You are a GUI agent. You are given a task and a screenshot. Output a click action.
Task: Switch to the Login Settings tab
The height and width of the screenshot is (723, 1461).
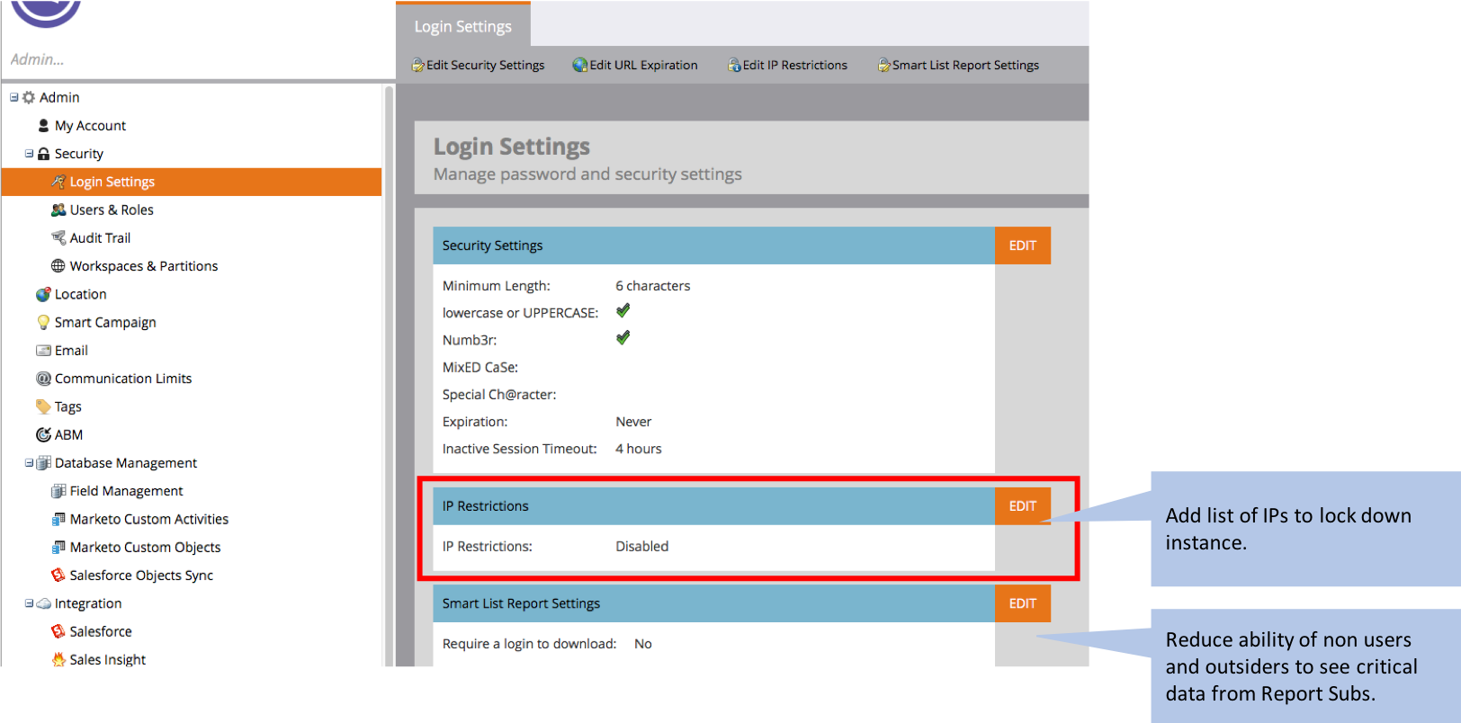pos(462,26)
